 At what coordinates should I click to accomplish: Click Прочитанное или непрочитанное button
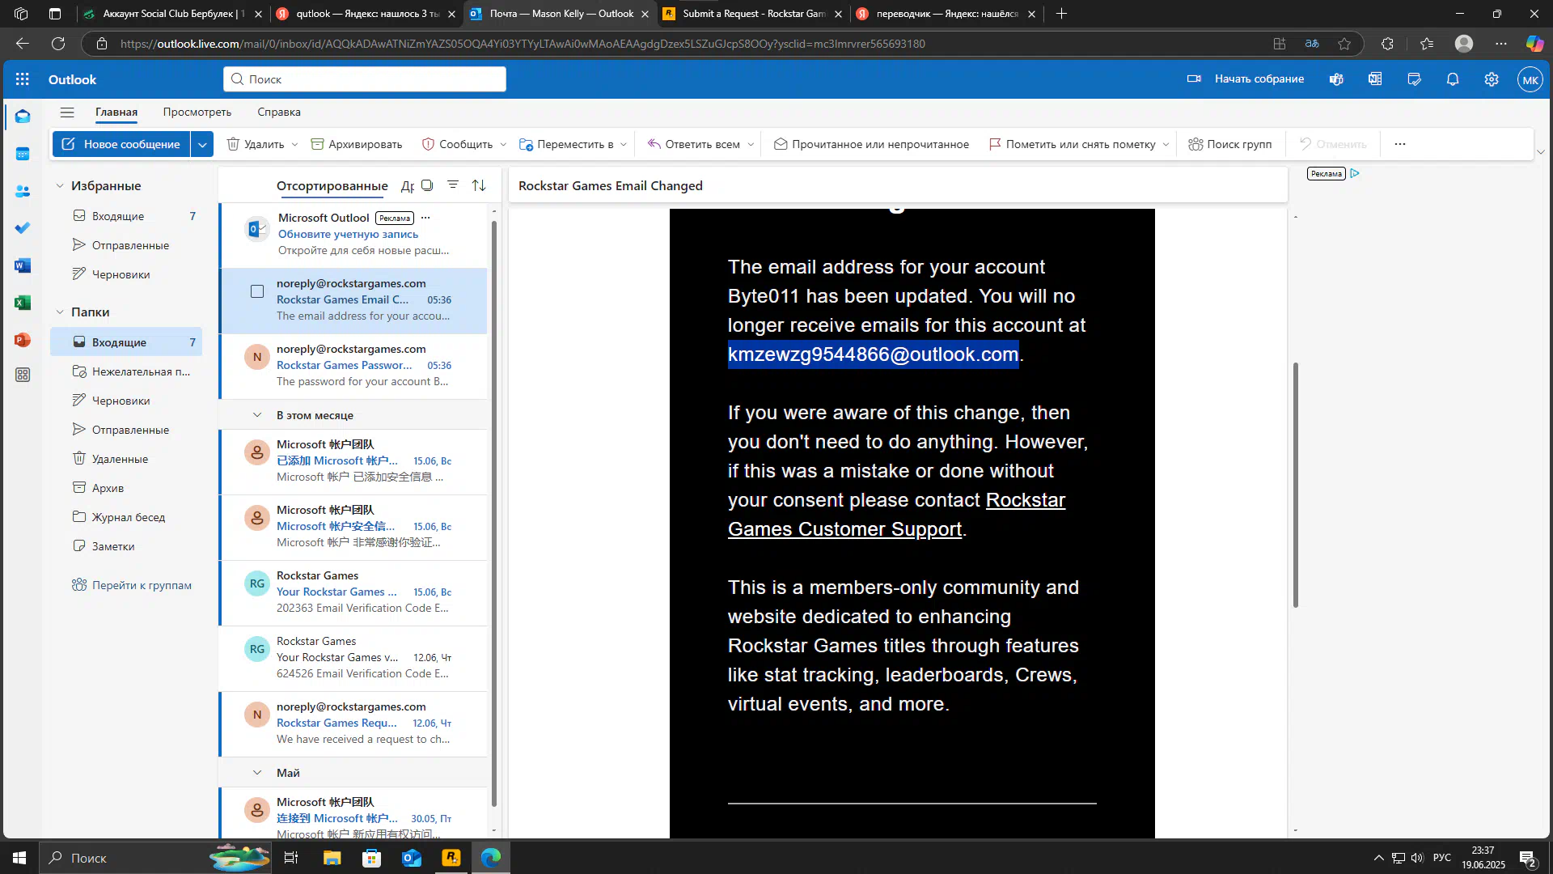click(x=871, y=144)
